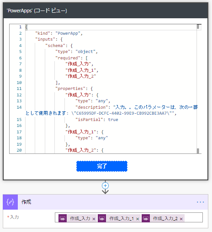The image size is (212, 232).
Task: Remove the 作成_入力_1 token
Action: coord(138,219)
